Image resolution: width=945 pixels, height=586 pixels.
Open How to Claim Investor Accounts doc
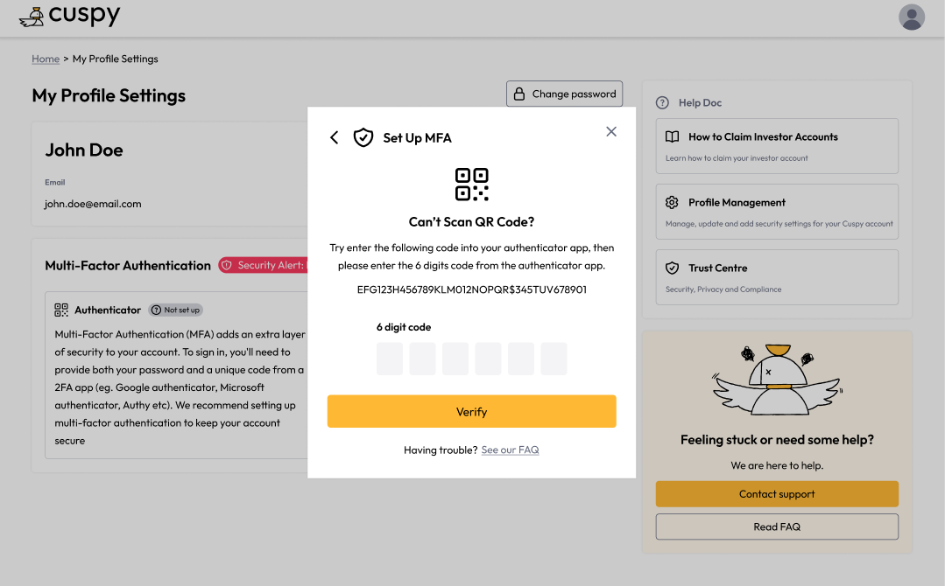(x=777, y=146)
